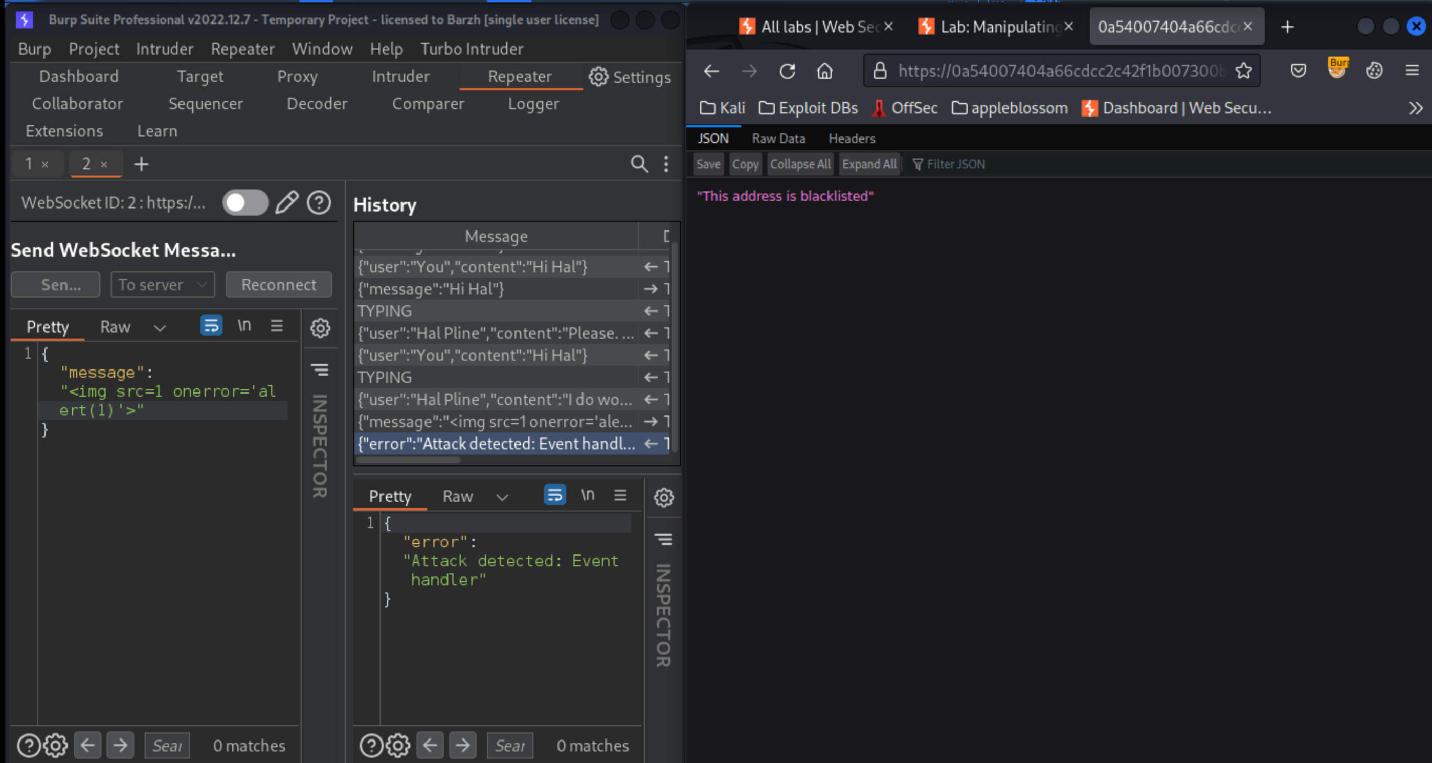Viewport: 1432px width, 763px height.
Task: Open history viewer view dropdown chevron
Action: [x=502, y=497]
